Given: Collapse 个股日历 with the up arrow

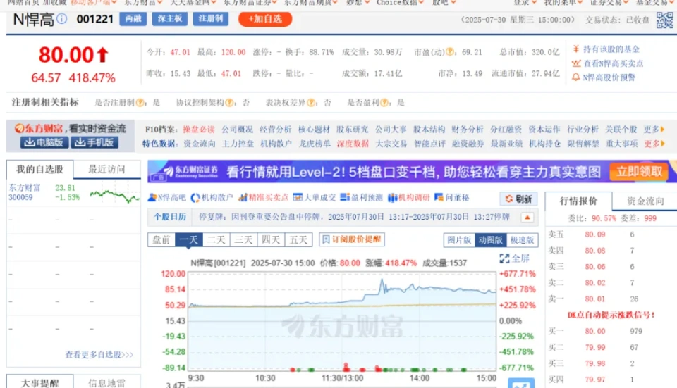Looking at the screenshot, I should coord(527,218).
